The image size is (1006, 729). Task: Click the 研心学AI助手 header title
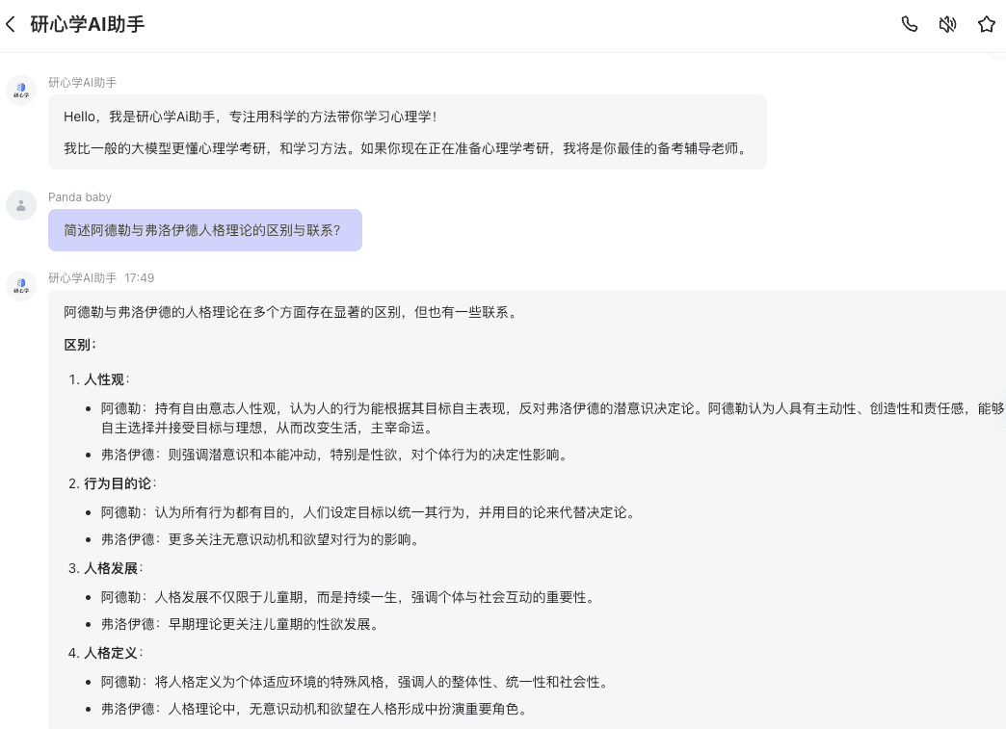[x=88, y=24]
